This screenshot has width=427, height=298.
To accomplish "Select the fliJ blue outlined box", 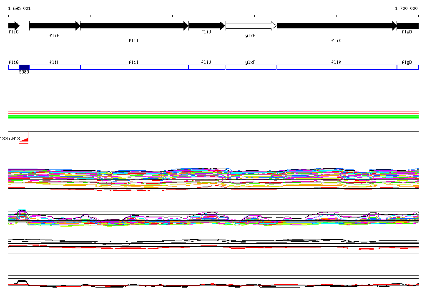I will [207, 67].
